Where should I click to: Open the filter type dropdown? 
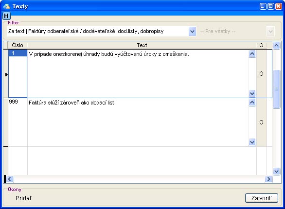point(192,32)
